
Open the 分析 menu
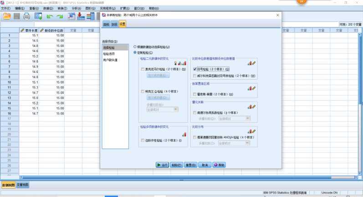click(x=77, y=8)
